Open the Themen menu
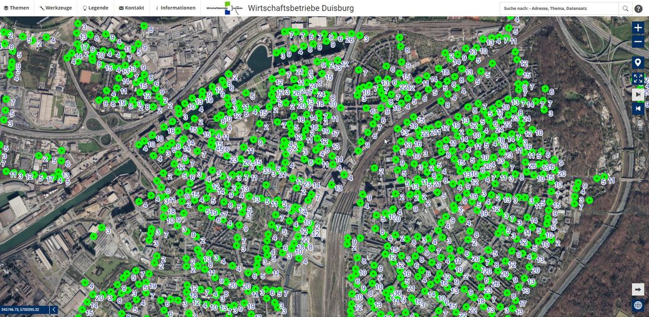This screenshot has height=317, width=649. 16,8
